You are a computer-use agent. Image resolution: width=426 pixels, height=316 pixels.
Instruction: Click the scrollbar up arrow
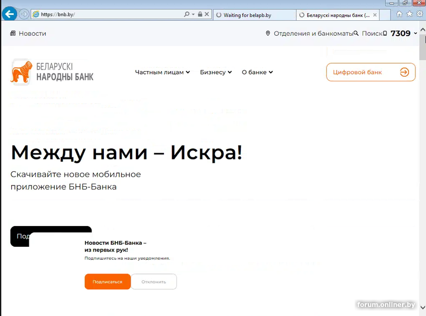point(422,29)
